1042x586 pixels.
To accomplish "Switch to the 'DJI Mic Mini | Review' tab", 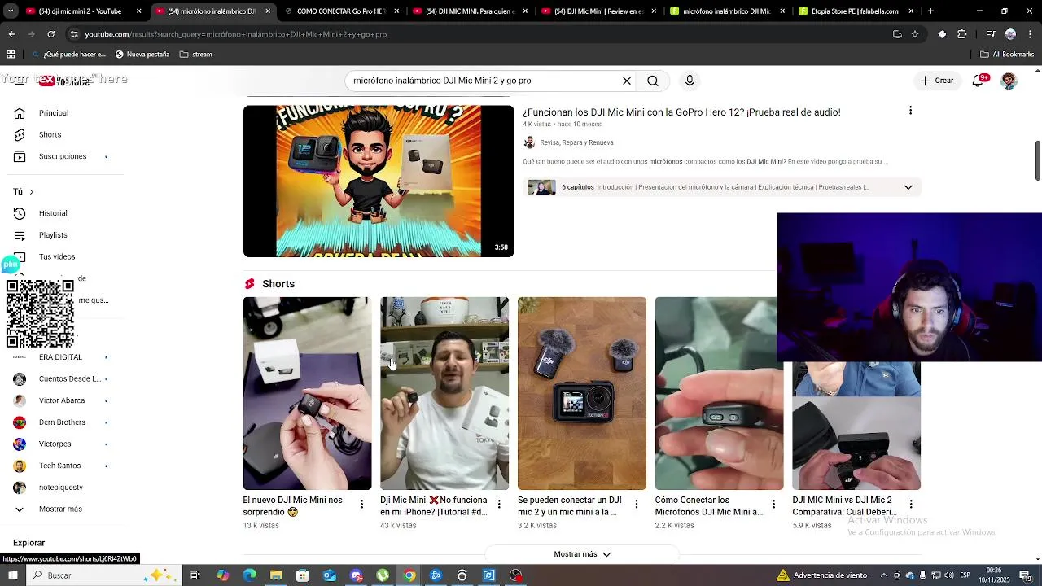I will pos(598,11).
